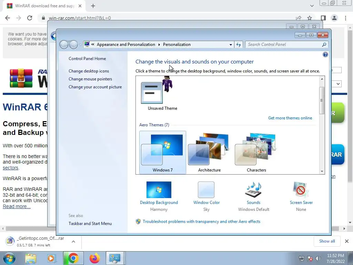353x265 pixels.
Task: Open Chrome's three-dot menu
Action: pyautogui.click(x=345, y=18)
